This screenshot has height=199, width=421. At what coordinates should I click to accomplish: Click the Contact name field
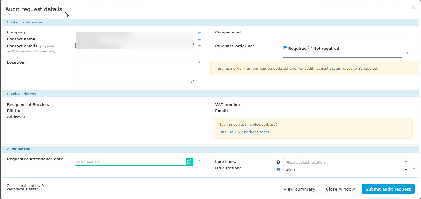pyautogui.click(x=134, y=40)
